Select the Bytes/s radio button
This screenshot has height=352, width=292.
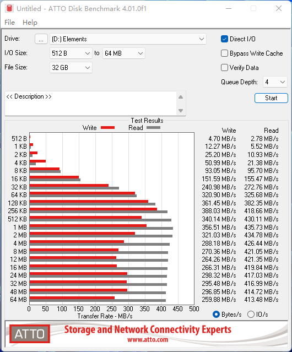click(216, 315)
